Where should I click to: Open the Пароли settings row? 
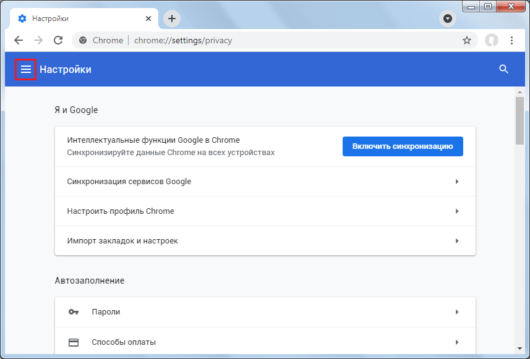point(265,312)
